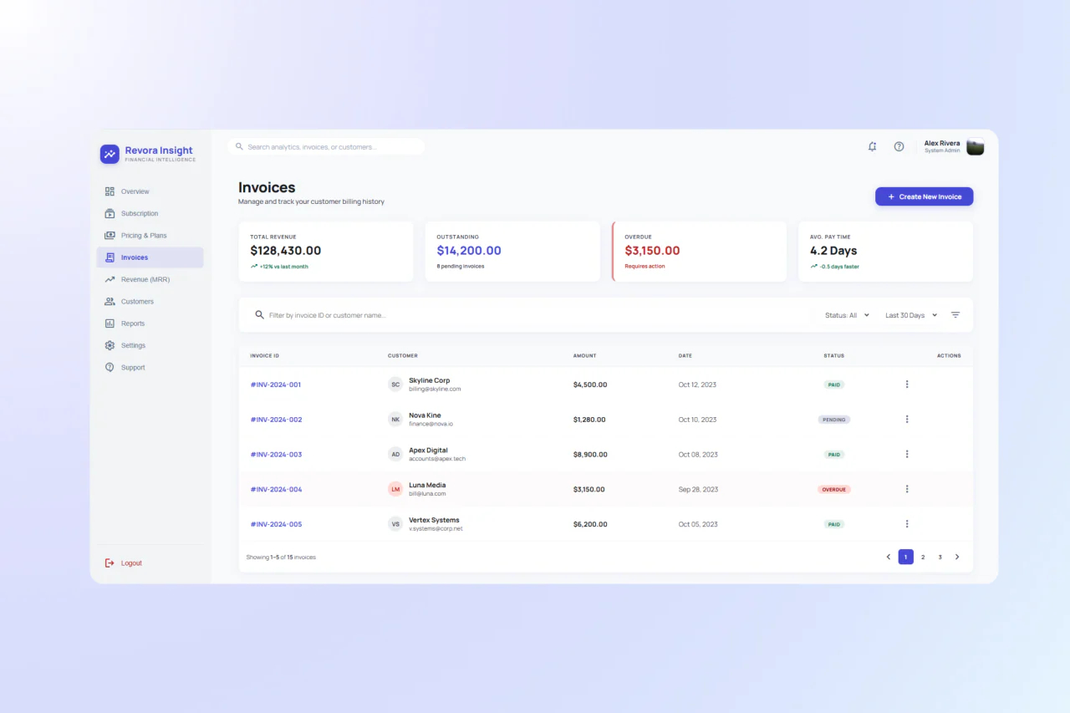
Task: Open Revenue (MRR) section
Action: coord(150,279)
